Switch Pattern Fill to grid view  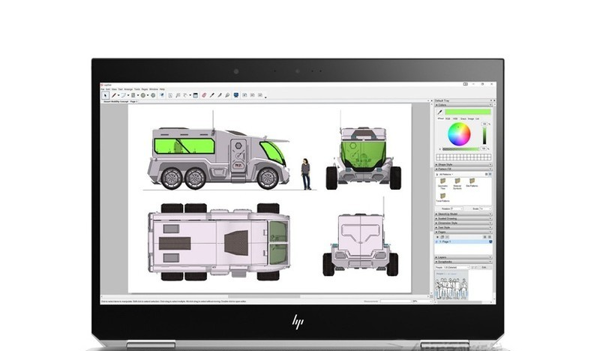point(490,174)
